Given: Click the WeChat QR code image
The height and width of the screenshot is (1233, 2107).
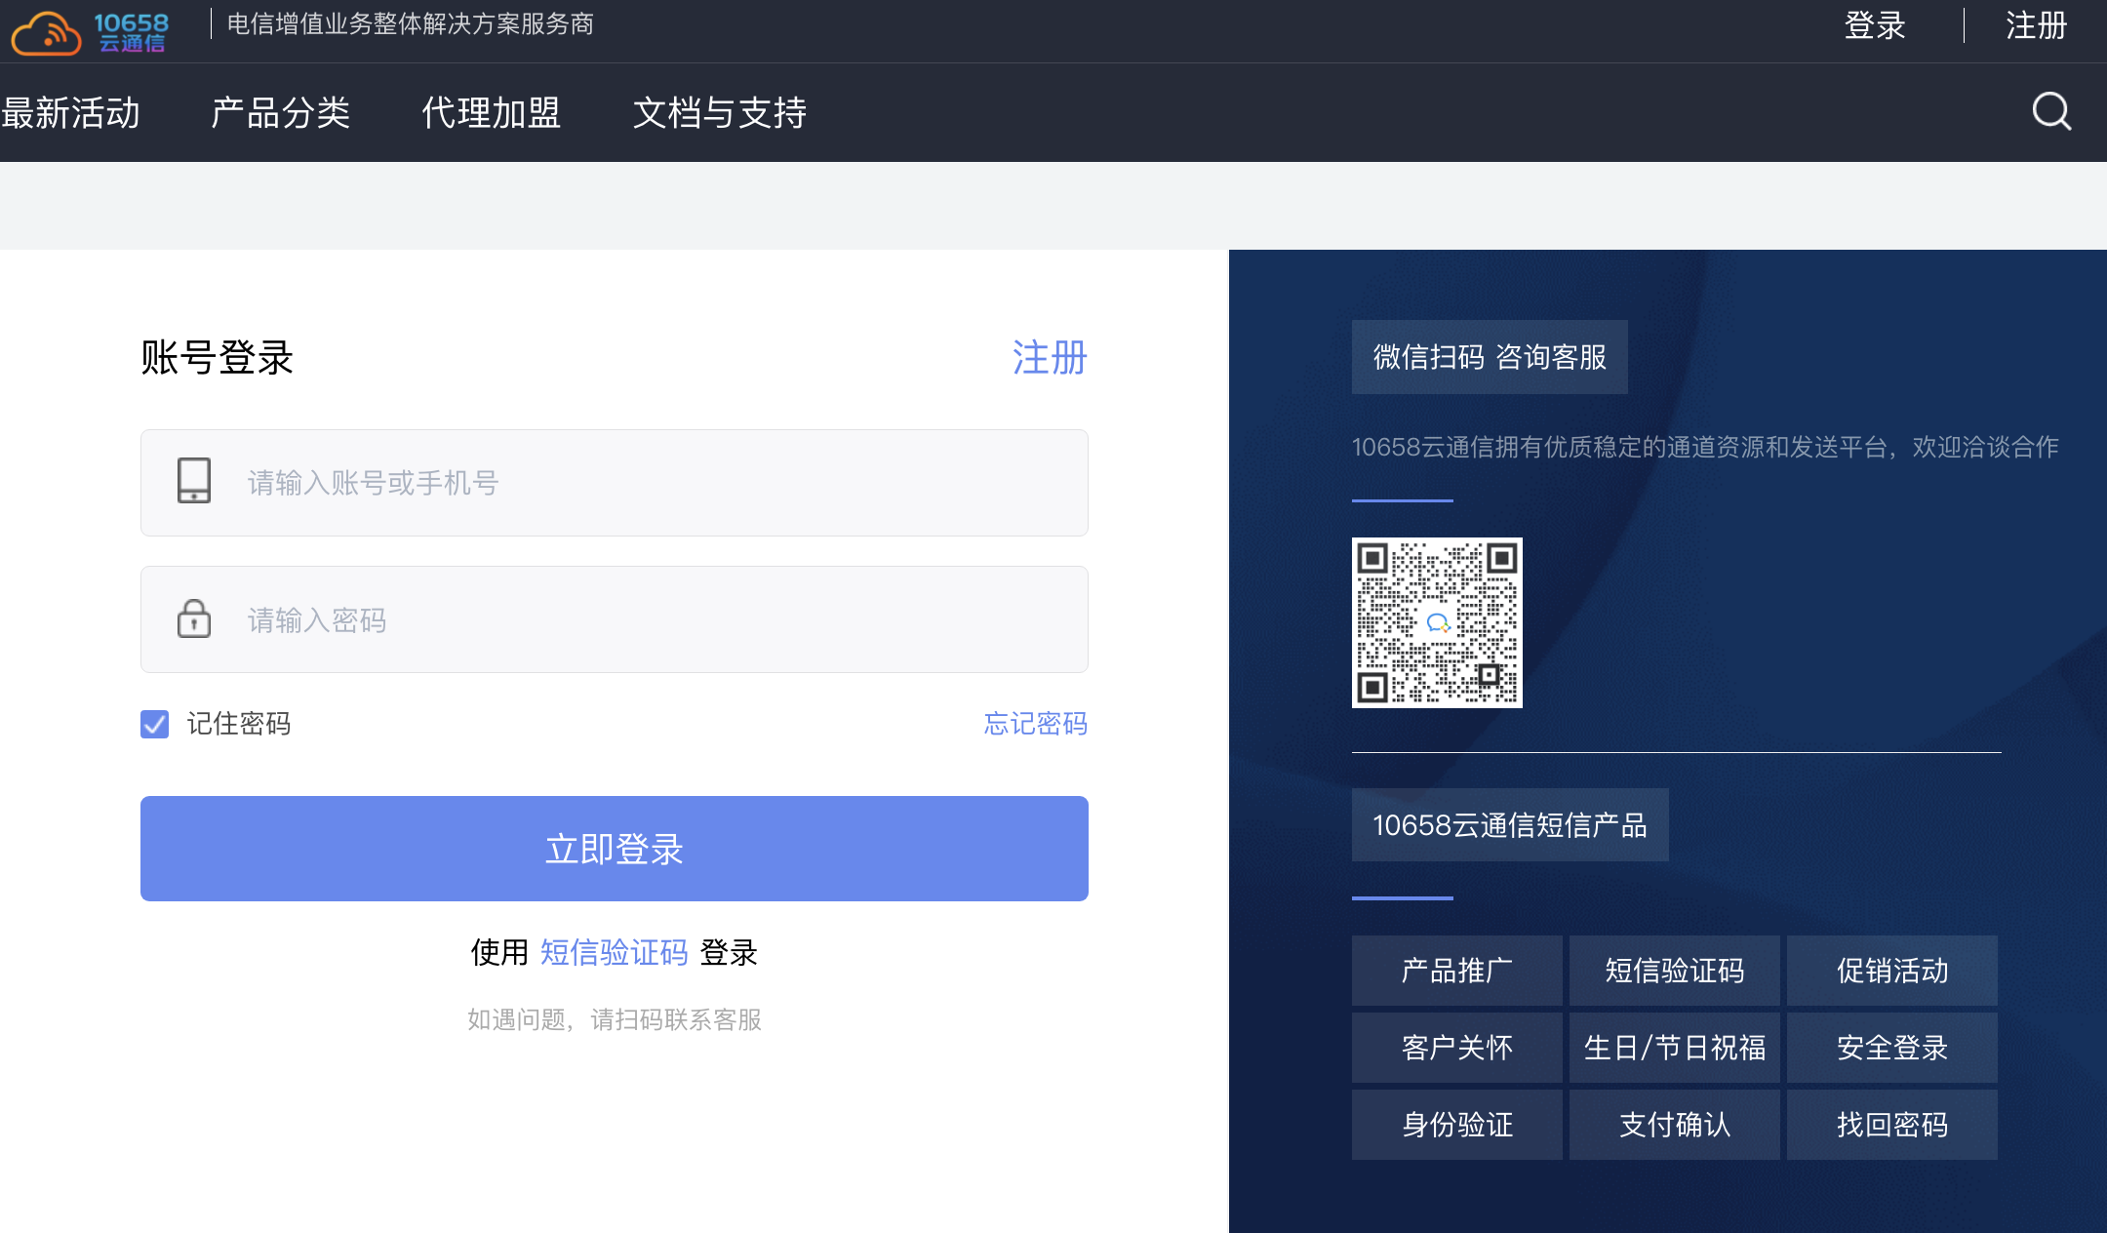Looking at the screenshot, I should (x=1436, y=623).
